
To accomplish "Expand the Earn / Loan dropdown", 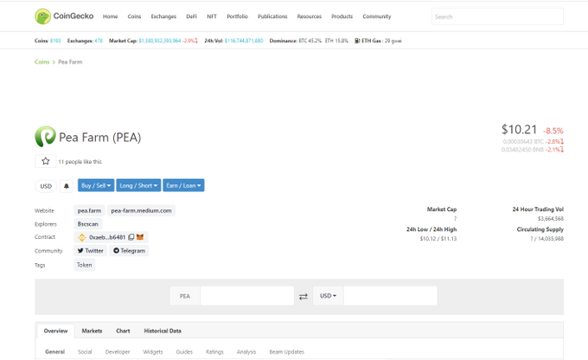I will (183, 185).
